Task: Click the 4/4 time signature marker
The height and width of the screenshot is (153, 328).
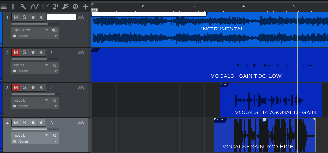Action: (94, 10)
